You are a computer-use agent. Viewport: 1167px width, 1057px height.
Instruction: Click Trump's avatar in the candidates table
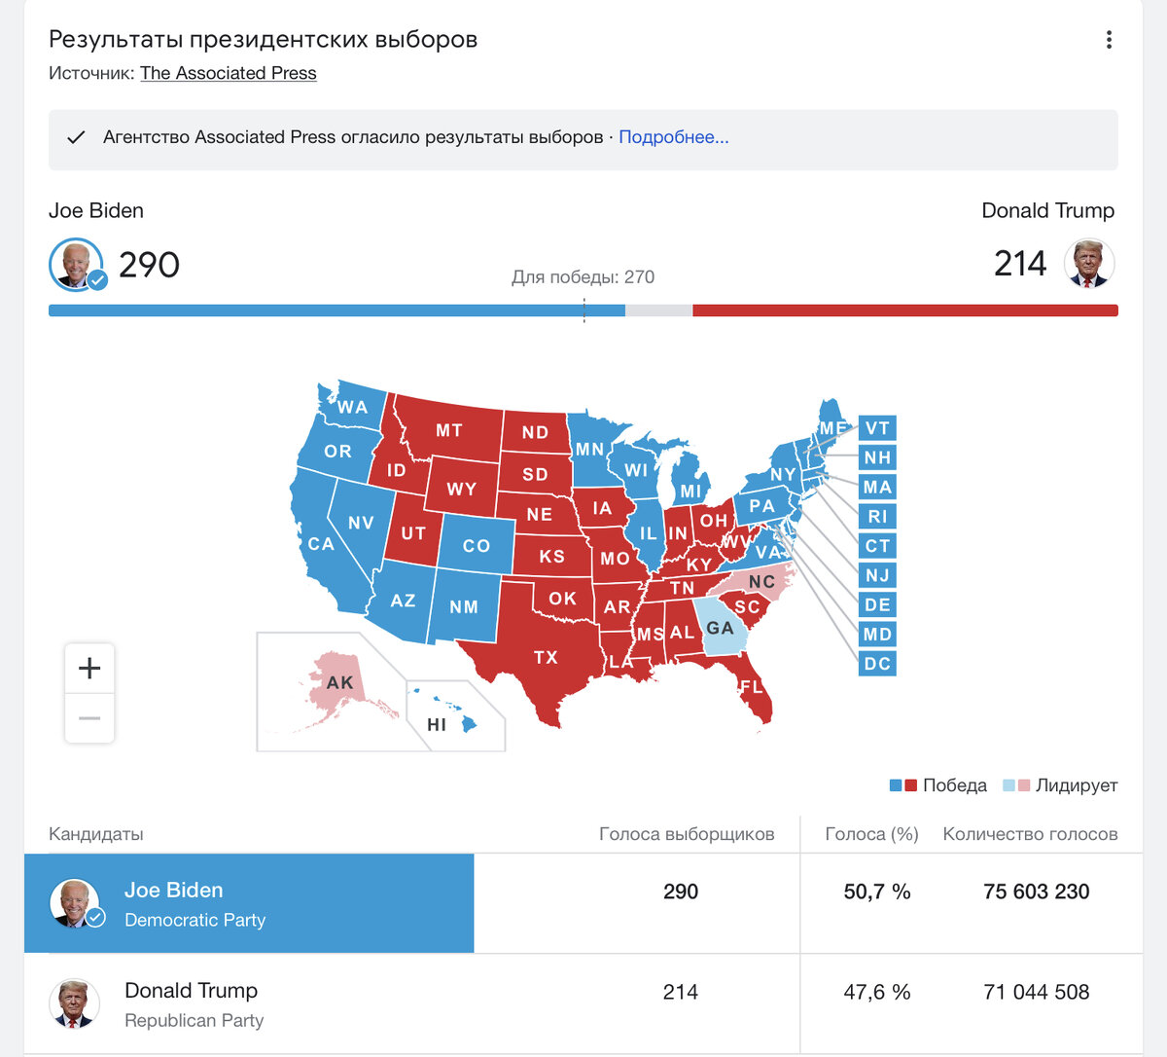click(x=74, y=1003)
